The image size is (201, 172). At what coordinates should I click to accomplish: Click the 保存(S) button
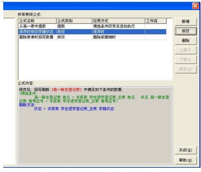[186, 69]
